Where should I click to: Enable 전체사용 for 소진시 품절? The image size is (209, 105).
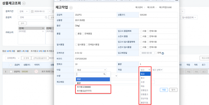(x=148, y=36)
